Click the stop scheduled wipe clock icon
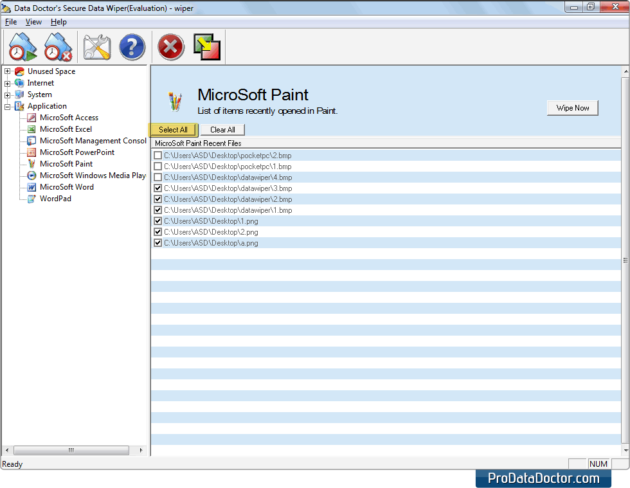 click(58, 47)
